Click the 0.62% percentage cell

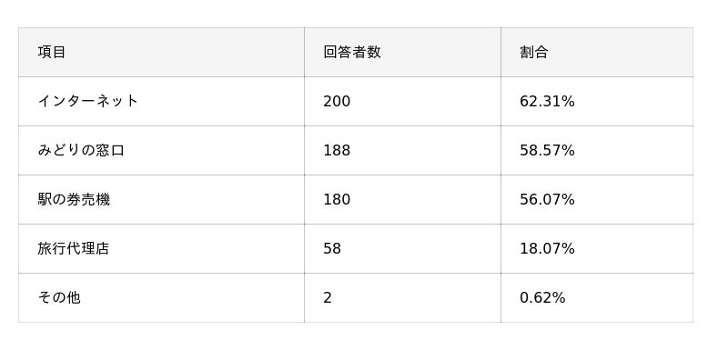coord(597,297)
